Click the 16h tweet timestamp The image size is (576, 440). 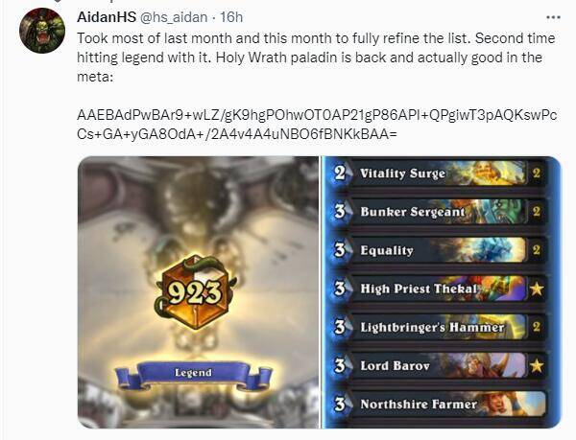(231, 17)
